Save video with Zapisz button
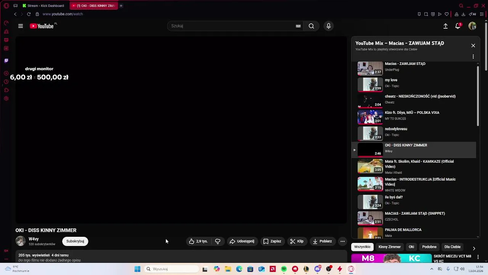This screenshot has width=488, height=275. 272,241
